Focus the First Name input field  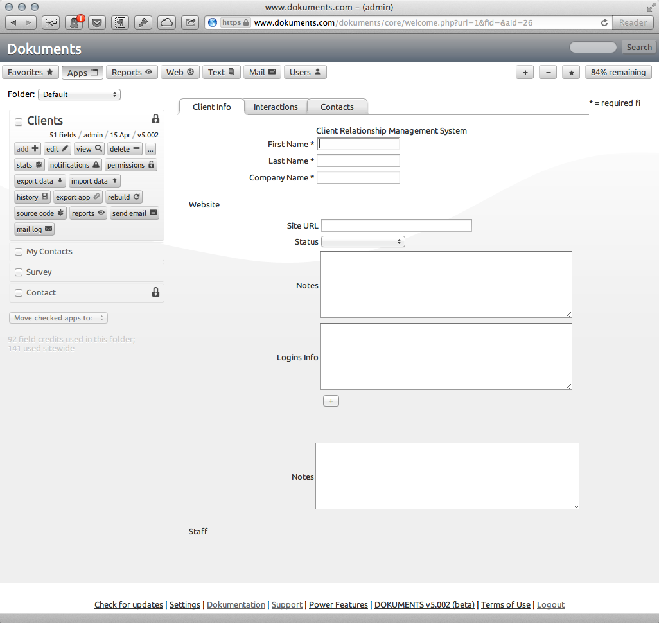358,145
